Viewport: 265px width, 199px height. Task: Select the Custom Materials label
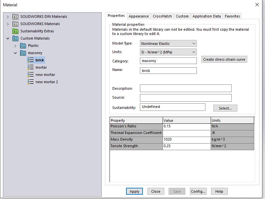pyautogui.click(x=35, y=38)
